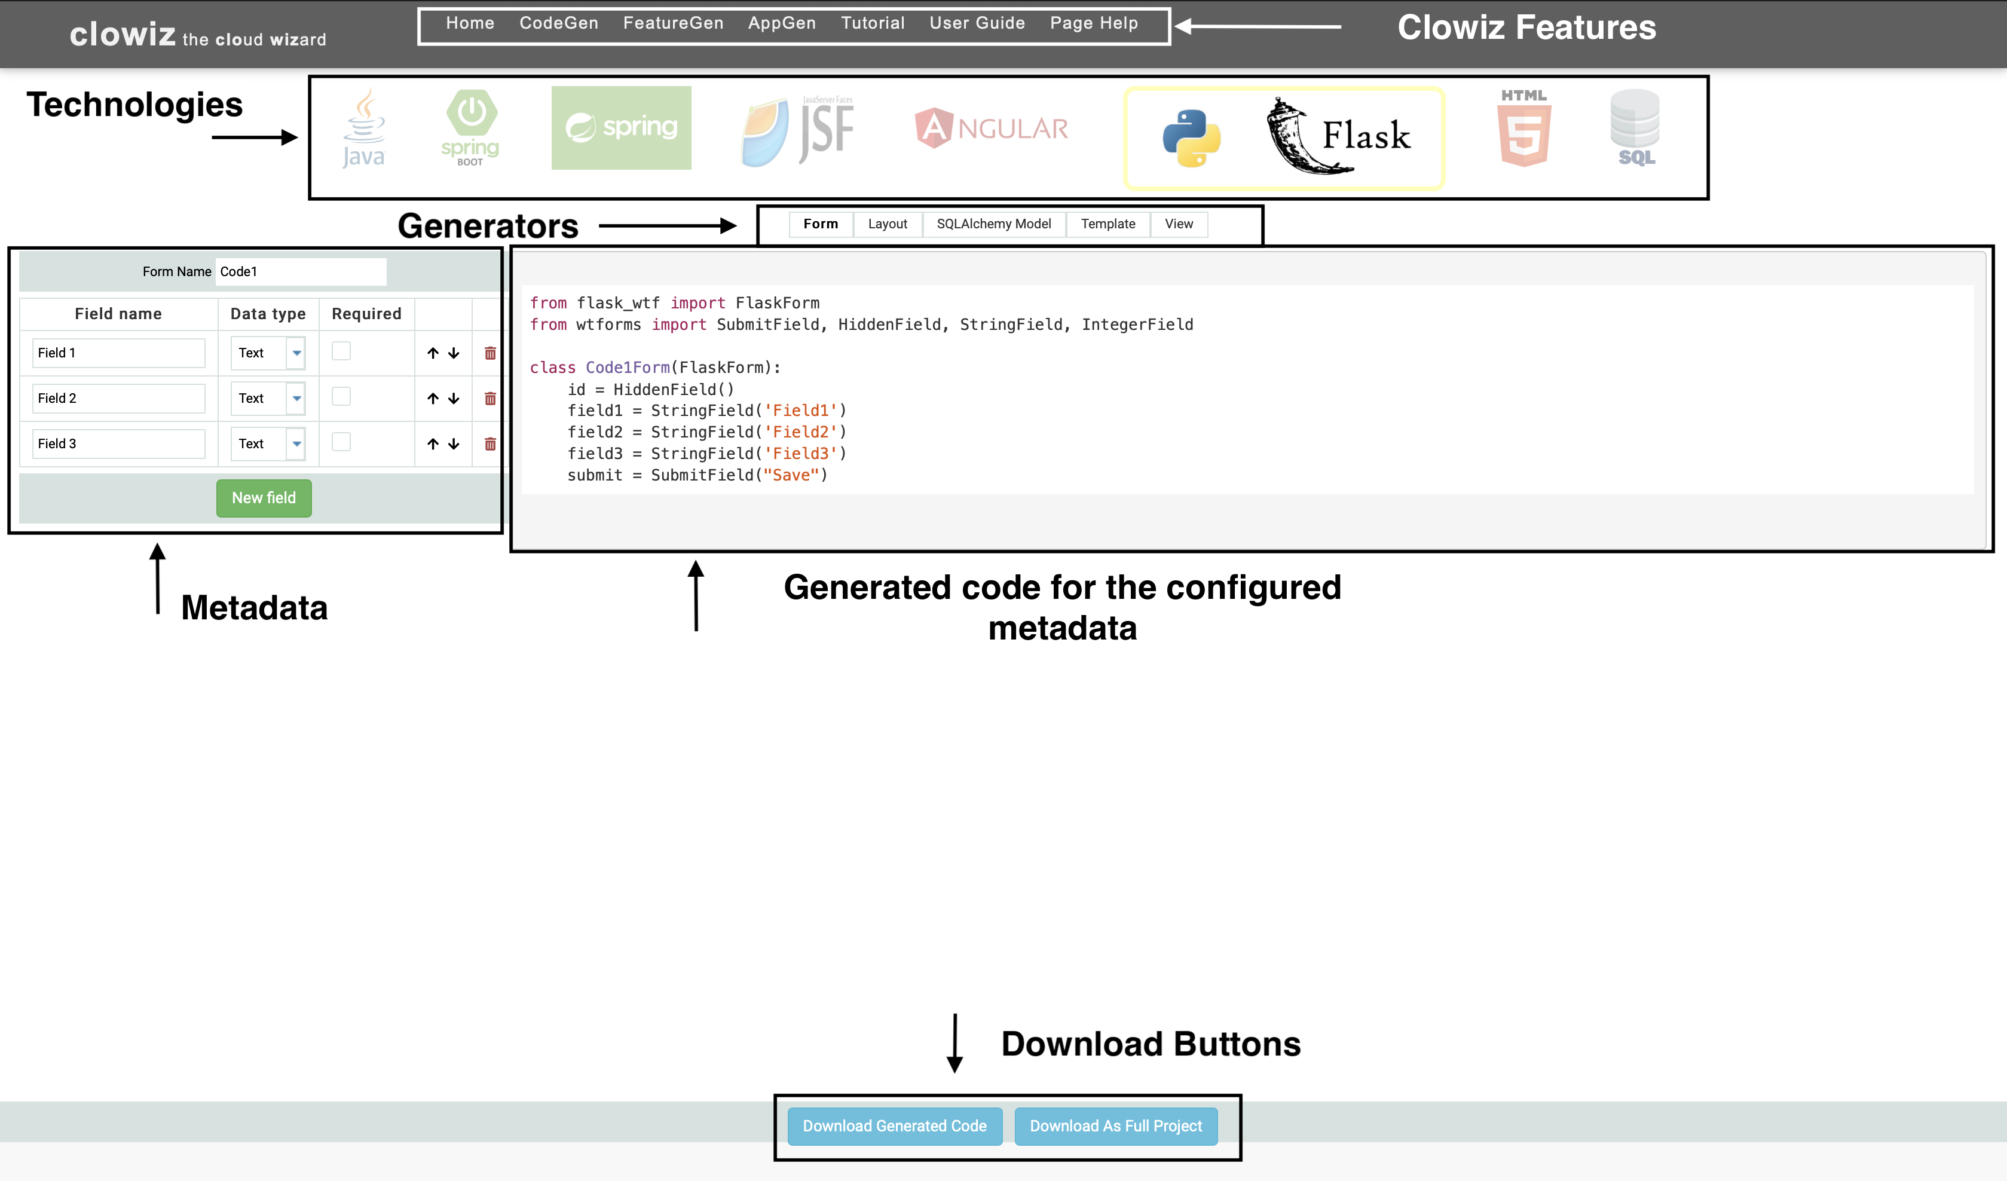Select the HTML5 technology icon
Screen dimensions: 2007x1181
click(1523, 128)
